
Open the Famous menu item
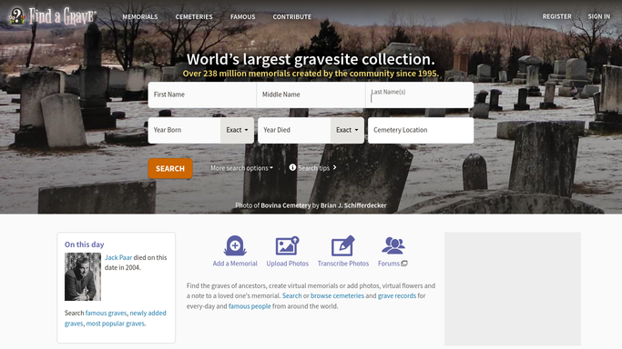click(243, 17)
